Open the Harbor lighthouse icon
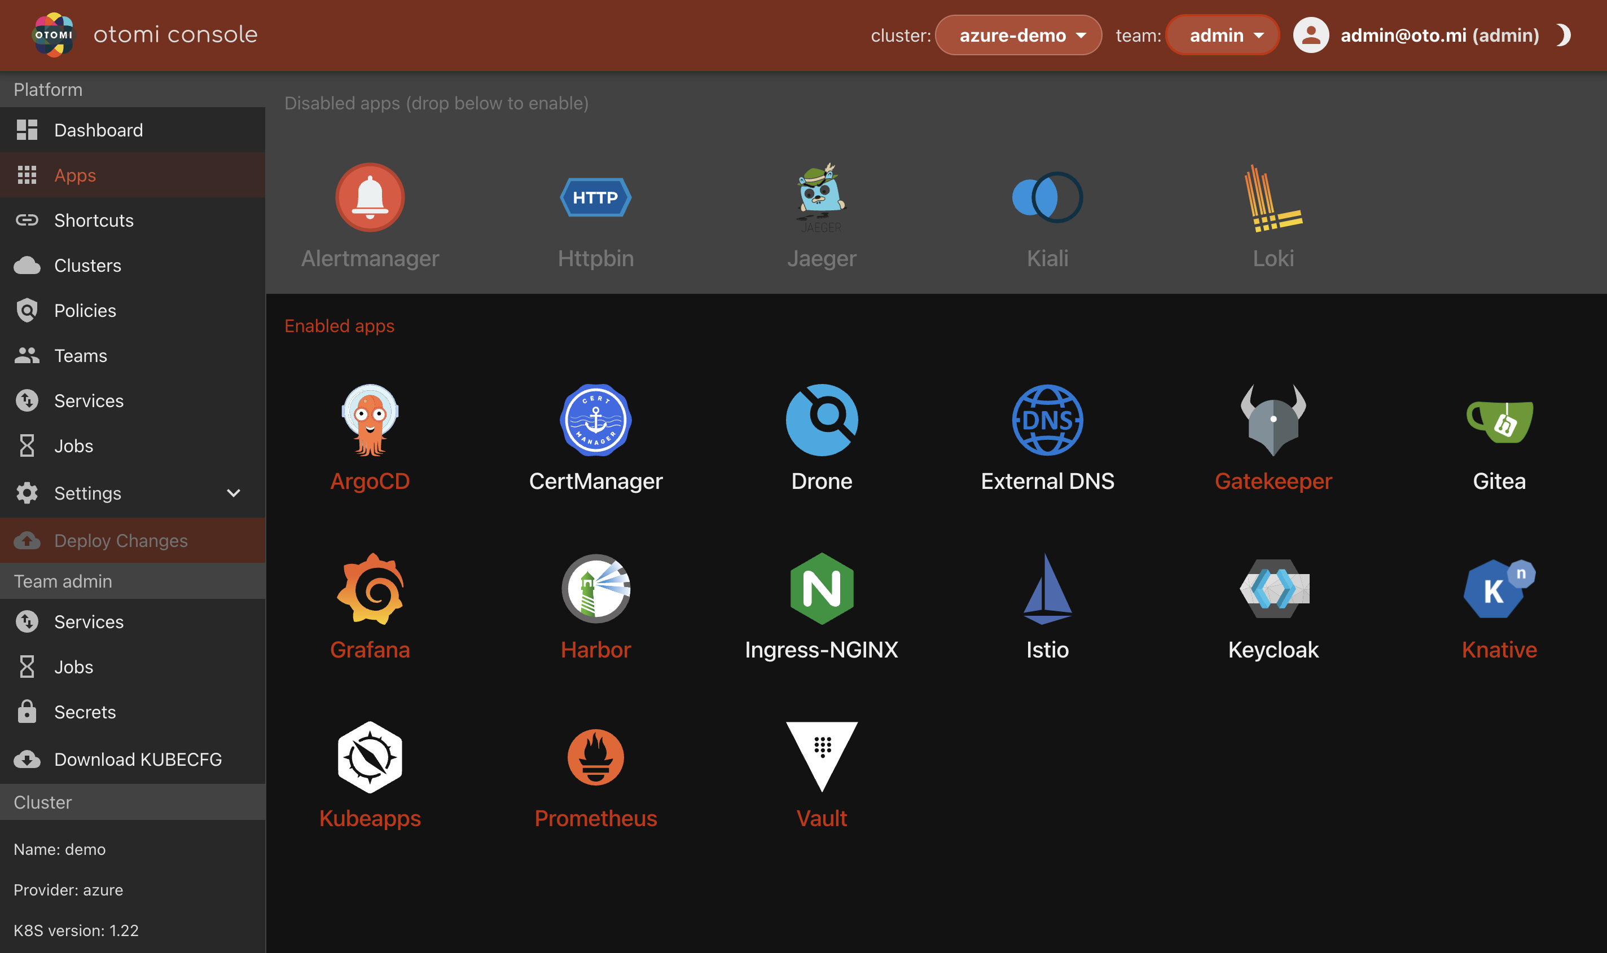This screenshot has height=953, width=1607. click(596, 588)
